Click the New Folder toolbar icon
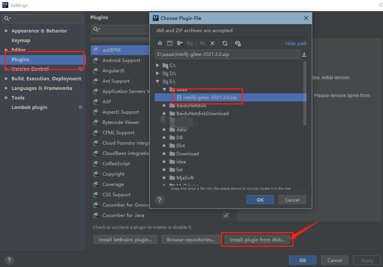The image size is (383, 267). 202,43
